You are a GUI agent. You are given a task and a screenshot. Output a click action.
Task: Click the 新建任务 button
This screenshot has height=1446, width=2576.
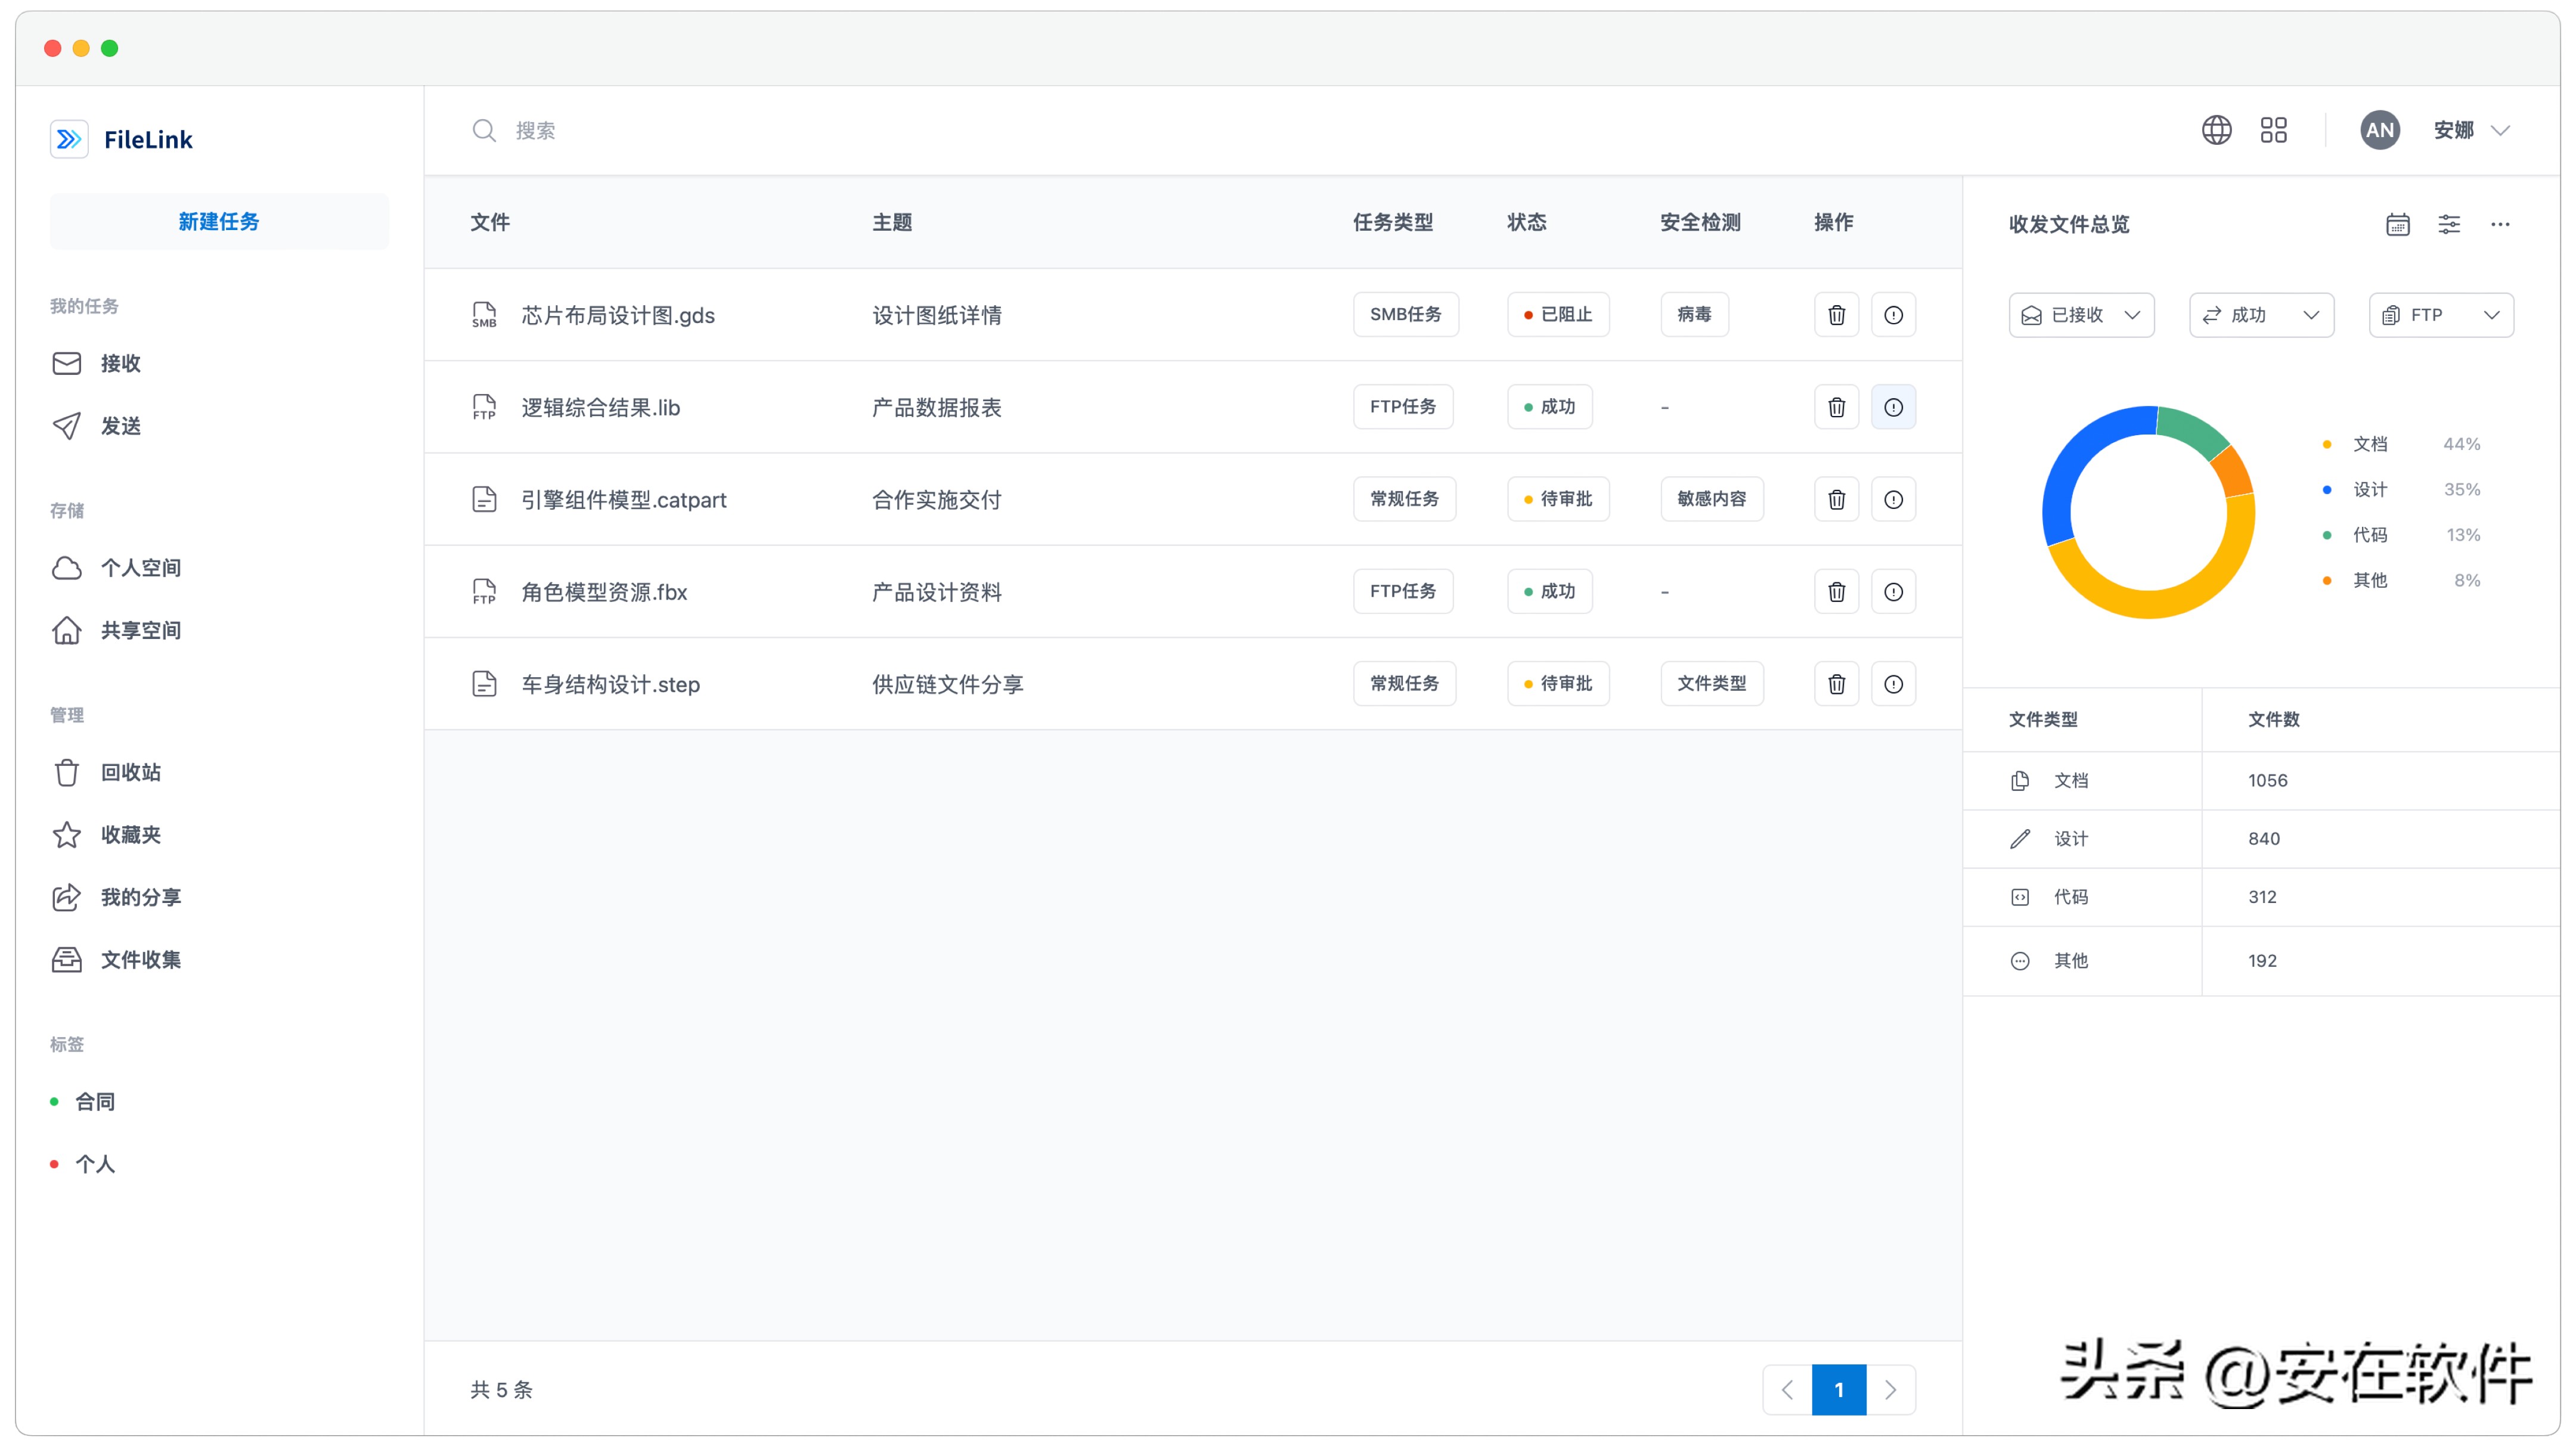[219, 221]
